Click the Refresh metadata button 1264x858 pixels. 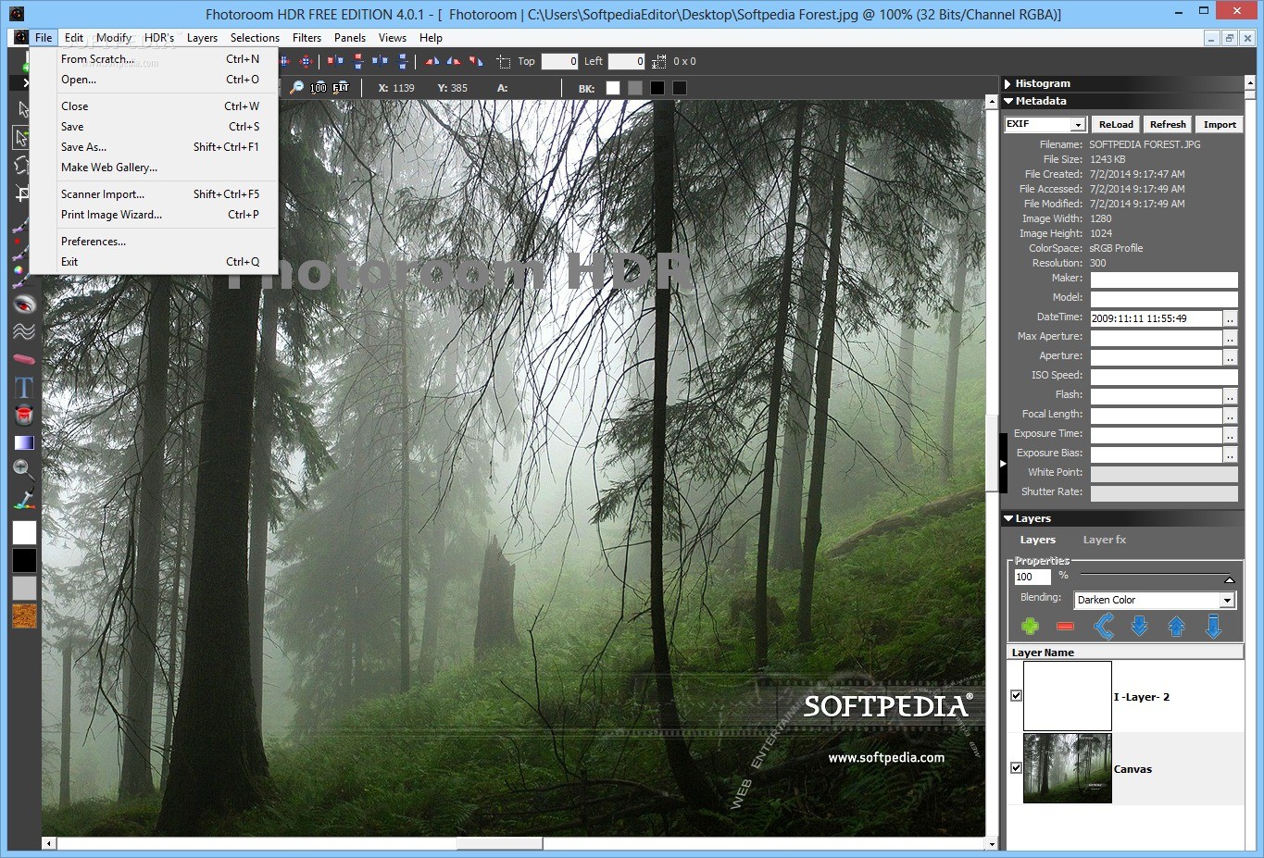tap(1168, 124)
